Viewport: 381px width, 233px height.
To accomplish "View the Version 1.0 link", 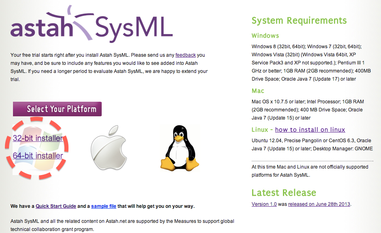I will [x=264, y=204].
